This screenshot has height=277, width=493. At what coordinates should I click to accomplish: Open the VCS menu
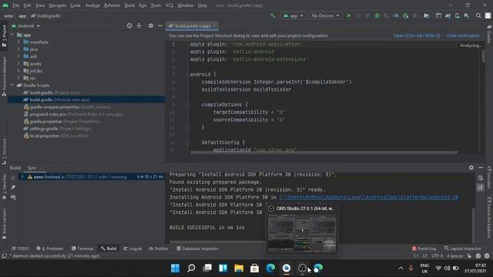(x=169, y=5)
